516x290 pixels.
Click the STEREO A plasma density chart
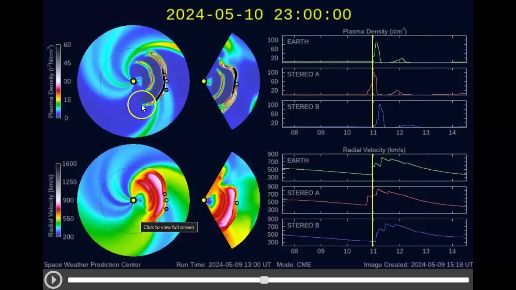pyautogui.click(x=375, y=81)
